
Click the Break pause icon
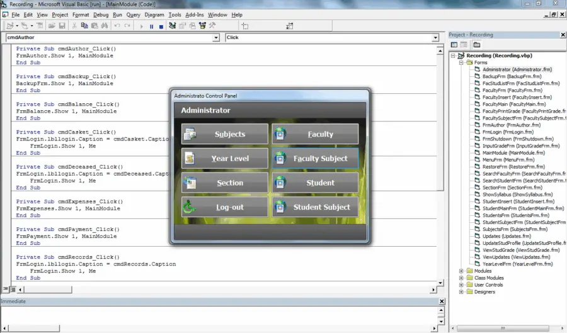pos(151,26)
